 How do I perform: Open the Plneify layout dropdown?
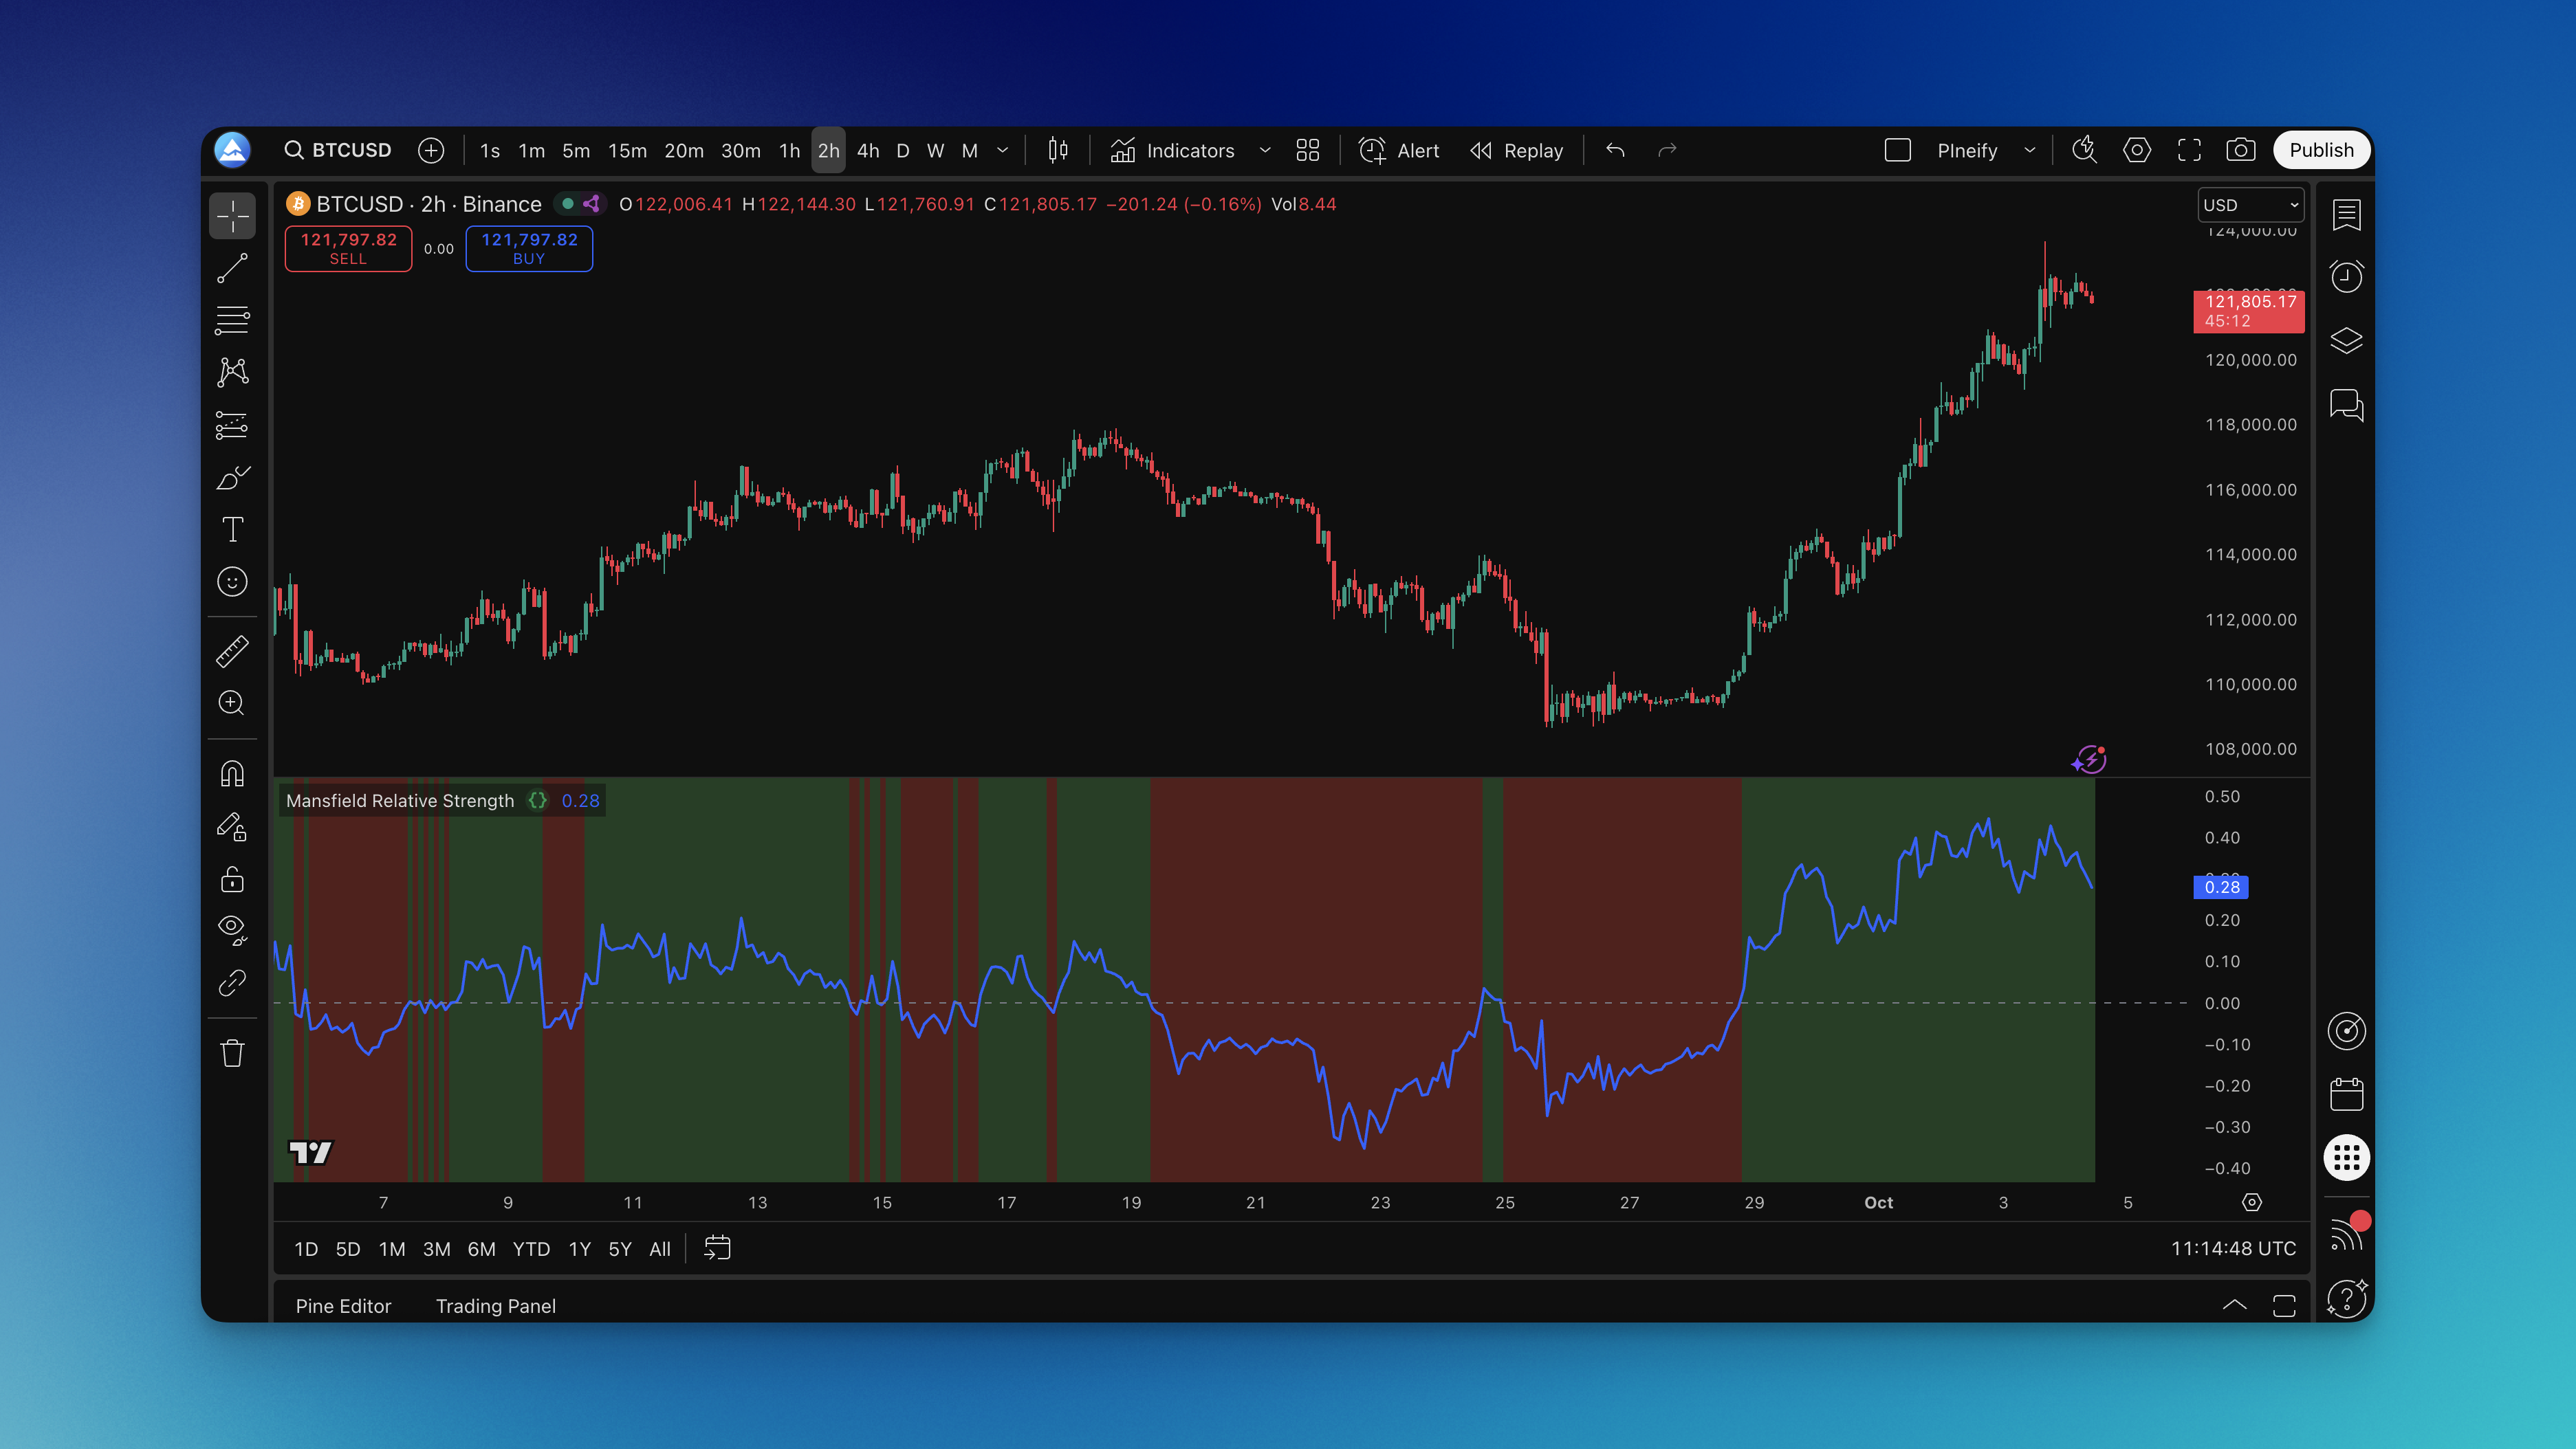click(x=2029, y=150)
